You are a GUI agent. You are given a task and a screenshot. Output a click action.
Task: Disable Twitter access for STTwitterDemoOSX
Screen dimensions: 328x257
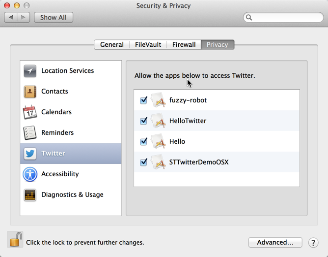click(x=143, y=162)
